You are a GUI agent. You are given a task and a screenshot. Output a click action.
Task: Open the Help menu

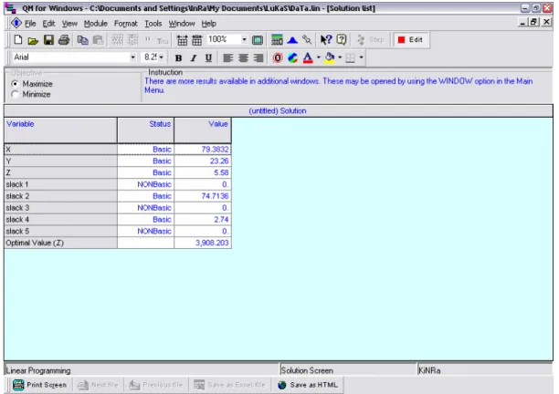pos(208,24)
